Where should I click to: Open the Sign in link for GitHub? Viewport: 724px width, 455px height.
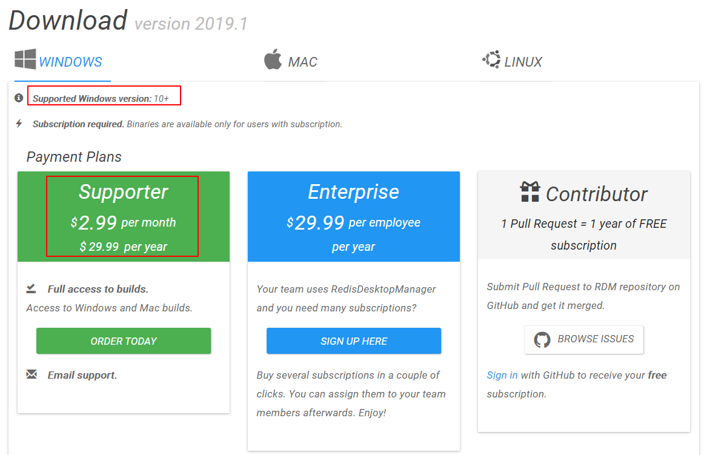[x=502, y=375]
